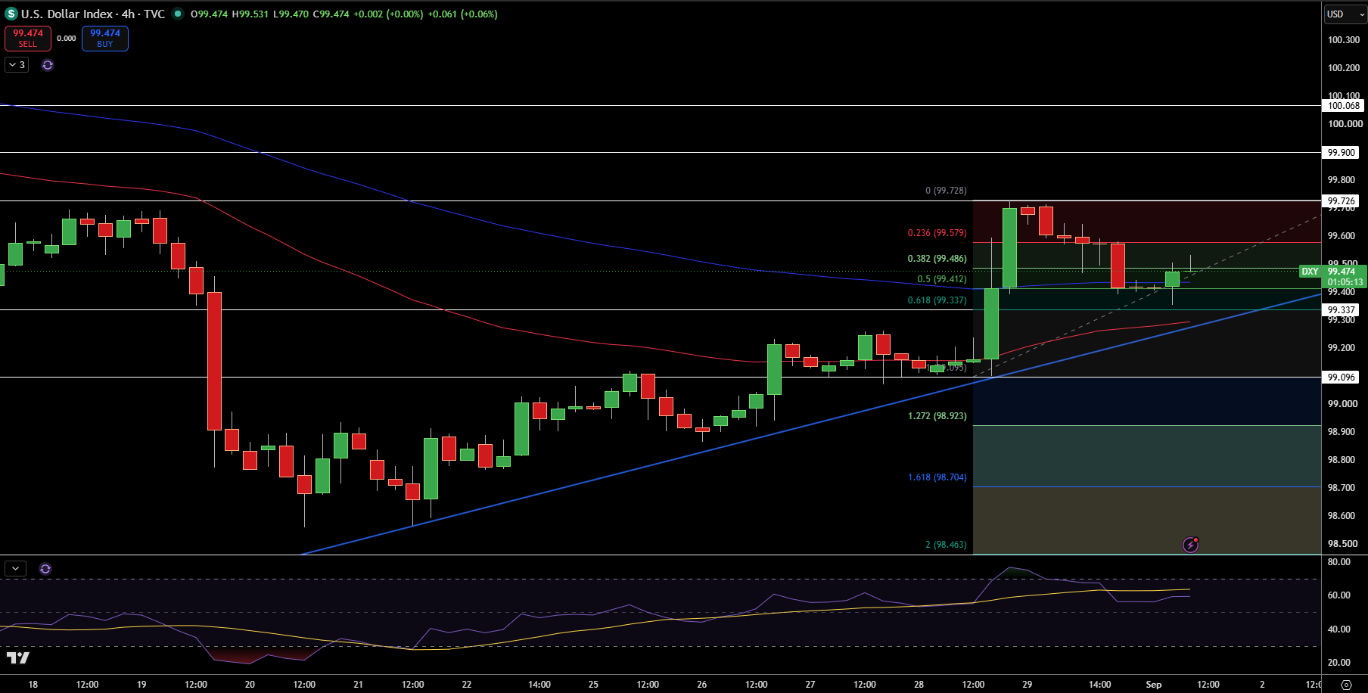Click the Fibonacci label 0.382 (99.486)
The image size is (1368, 693).
coord(937,259)
